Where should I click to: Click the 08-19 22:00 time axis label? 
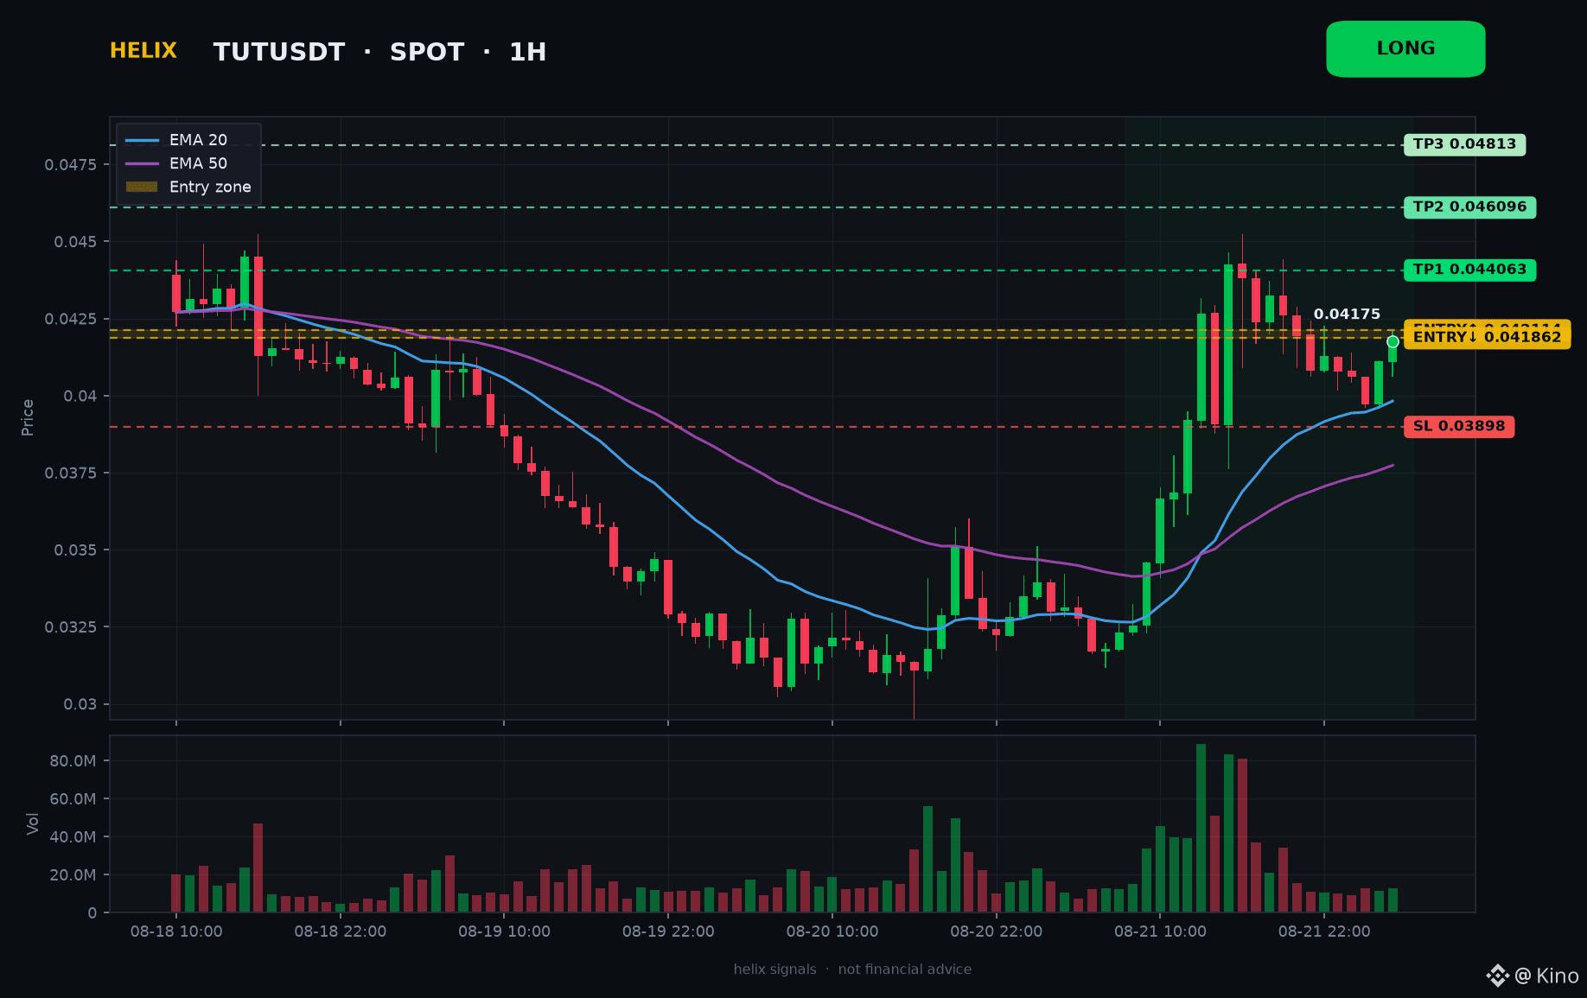tap(668, 931)
